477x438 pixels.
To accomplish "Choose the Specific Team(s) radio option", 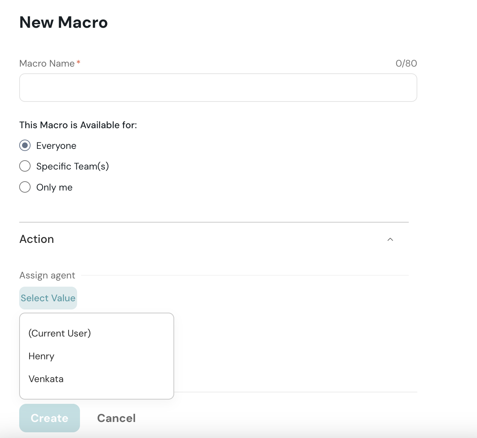I will tap(25, 166).
